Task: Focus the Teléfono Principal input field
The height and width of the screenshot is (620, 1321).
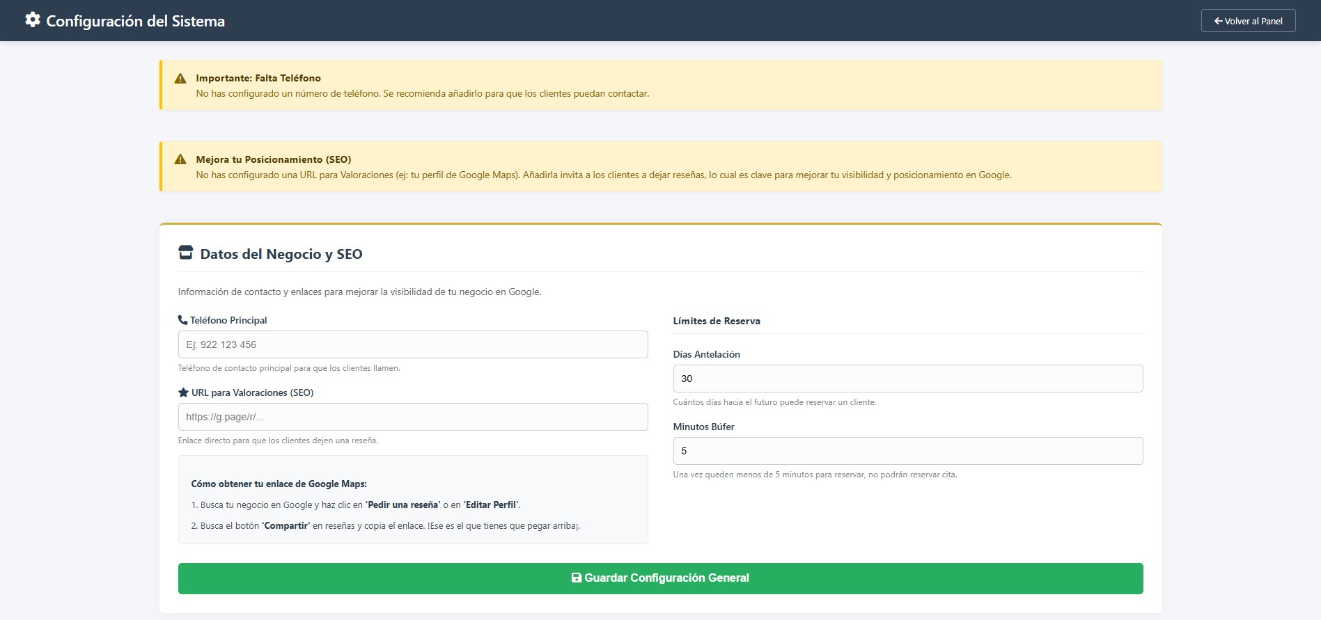Action: [x=413, y=344]
